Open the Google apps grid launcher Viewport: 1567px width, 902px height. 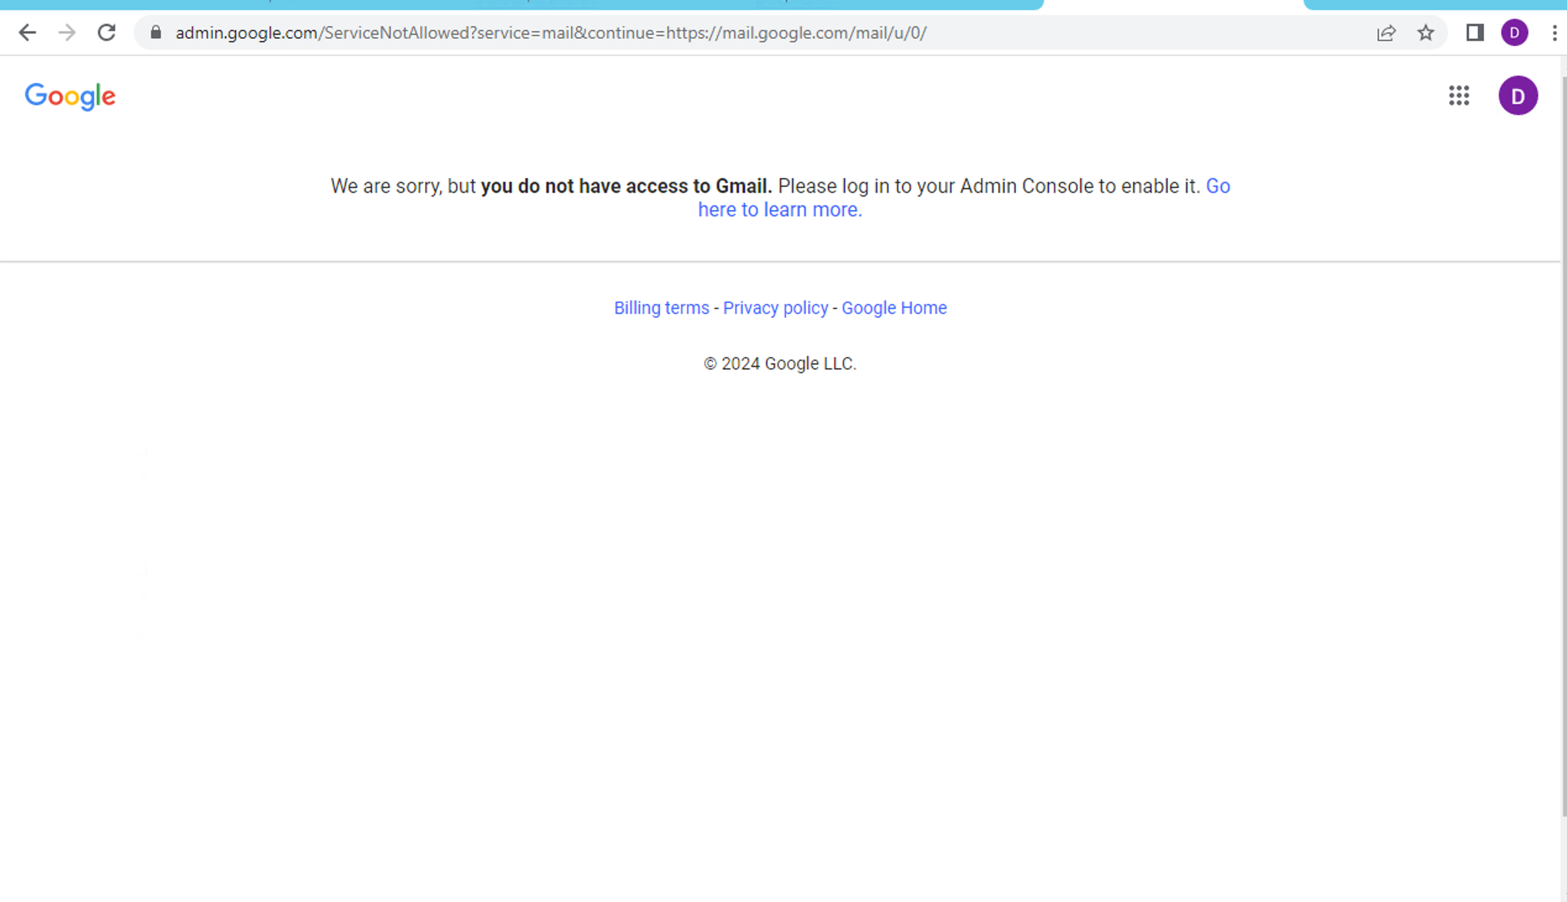(1459, 95)
